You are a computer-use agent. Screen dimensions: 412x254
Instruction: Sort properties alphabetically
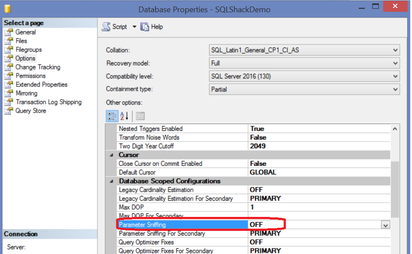coord(124,116)
